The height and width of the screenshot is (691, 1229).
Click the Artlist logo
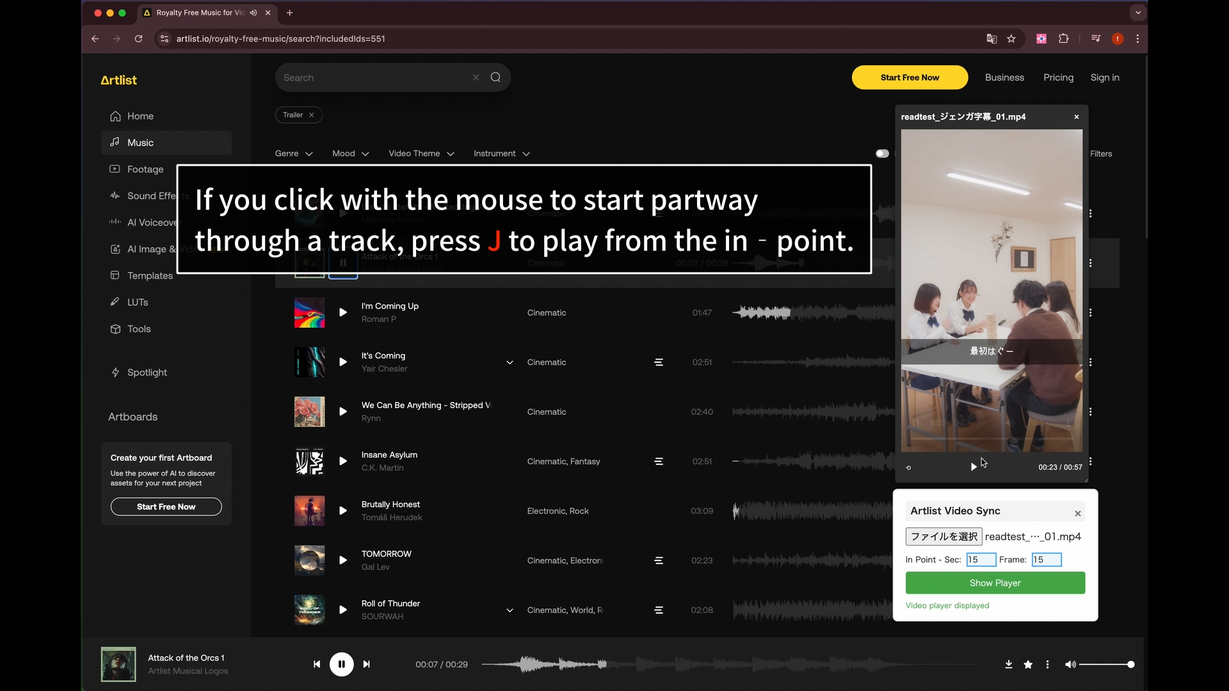click(118, 80)
